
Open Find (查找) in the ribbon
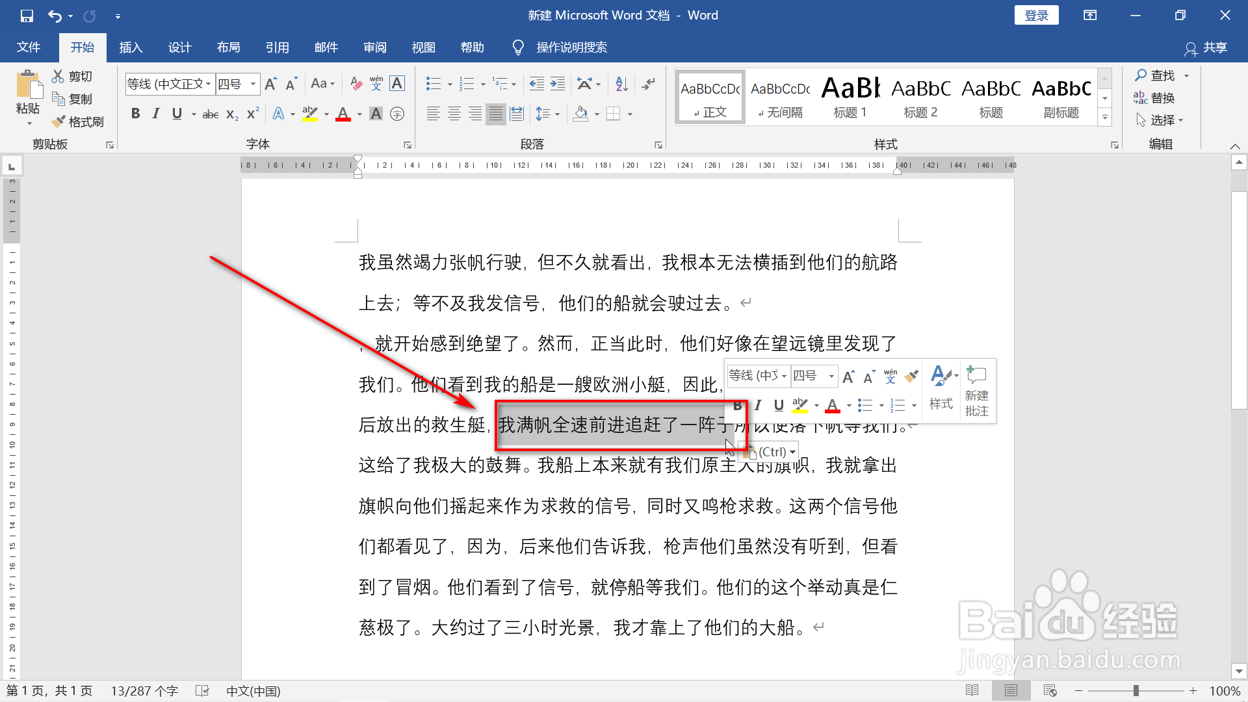[1160, 75]
